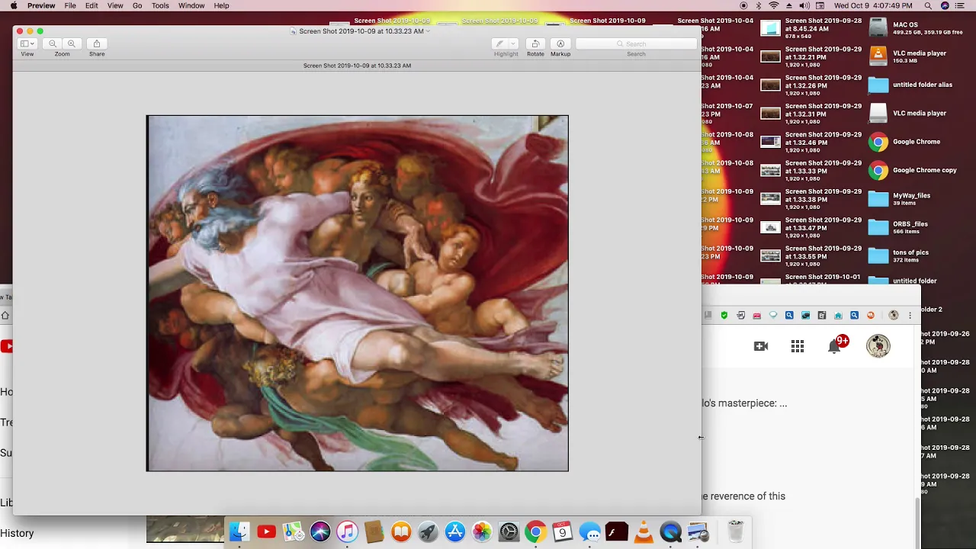Screen dimensions: 976x549
Task: Open the File menu
Action: click(70, 5)
